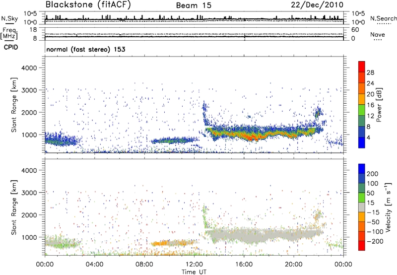Click the gray band of velocity colorbar
The width and height of the screenshot is (397, 275).
362,207
